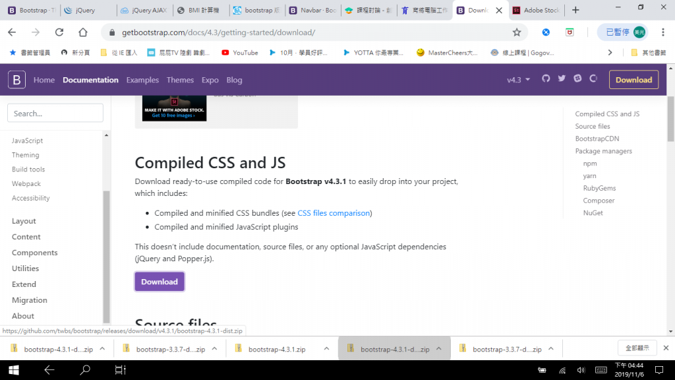This screenshot has height=380, width=675.
Task: Open the notification center icon
Action: pyautogui.click(x=659, y=370)
